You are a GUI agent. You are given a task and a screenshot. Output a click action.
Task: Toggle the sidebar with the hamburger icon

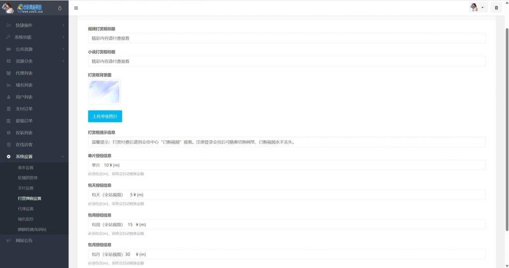coord(76,8)
